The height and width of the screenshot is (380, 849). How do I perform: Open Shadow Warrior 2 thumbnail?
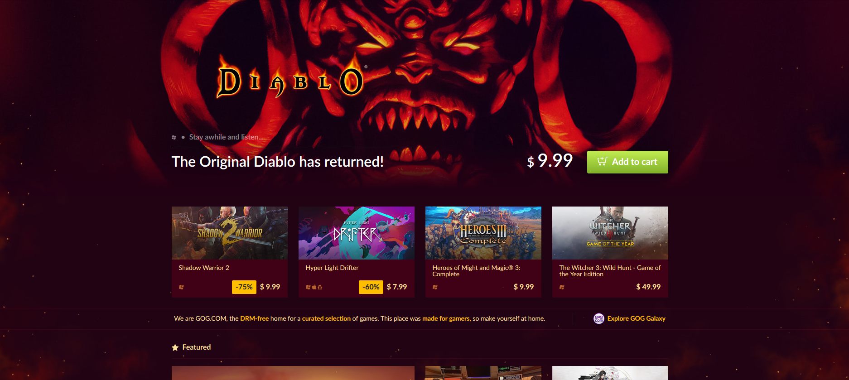coord(230,233)
